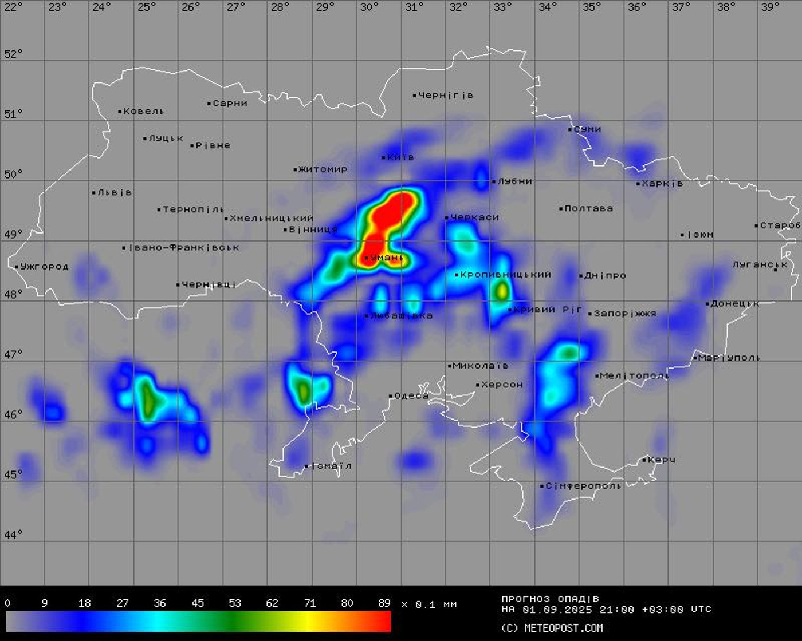Click the Львів city marker
This screenshot has width=802, height=641.
94,193
